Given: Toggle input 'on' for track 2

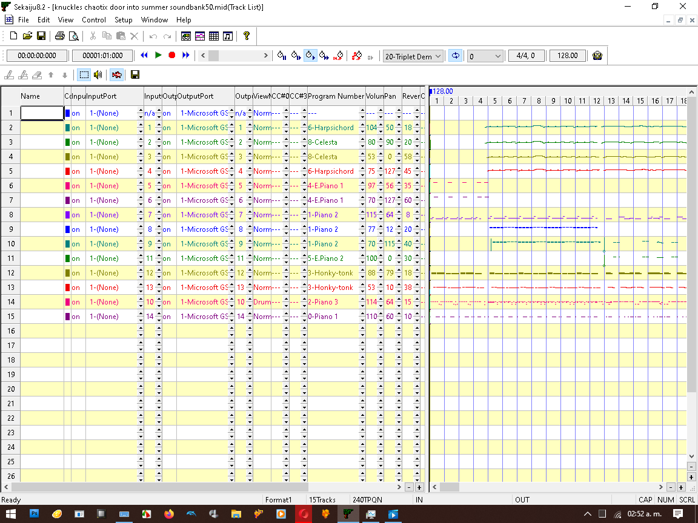Looking at the screenshot, I should pyautogui.click(x=76, y=128).
